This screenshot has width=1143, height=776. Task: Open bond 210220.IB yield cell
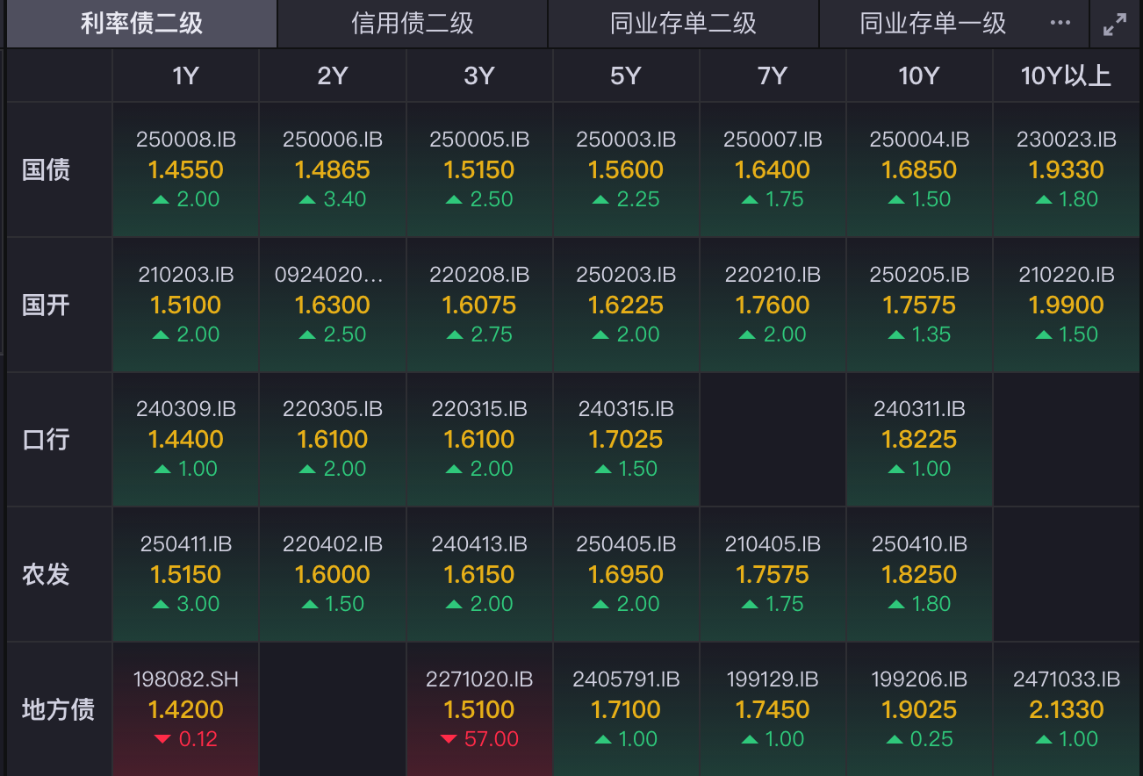1067,305
